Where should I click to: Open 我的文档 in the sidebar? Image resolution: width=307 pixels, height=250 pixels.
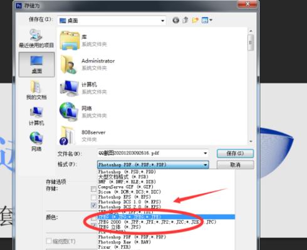pos(36,90)
